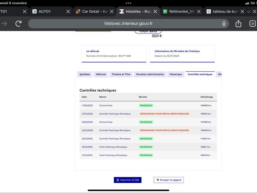Click the DÉFAVORABLE badge for 23/12/2020
This screenshot has width=257, height=193.
tap(164, 130)
